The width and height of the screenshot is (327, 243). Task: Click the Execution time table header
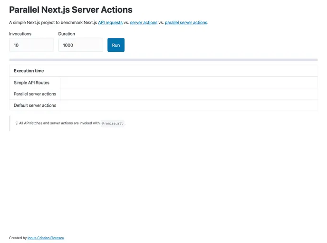163,71
